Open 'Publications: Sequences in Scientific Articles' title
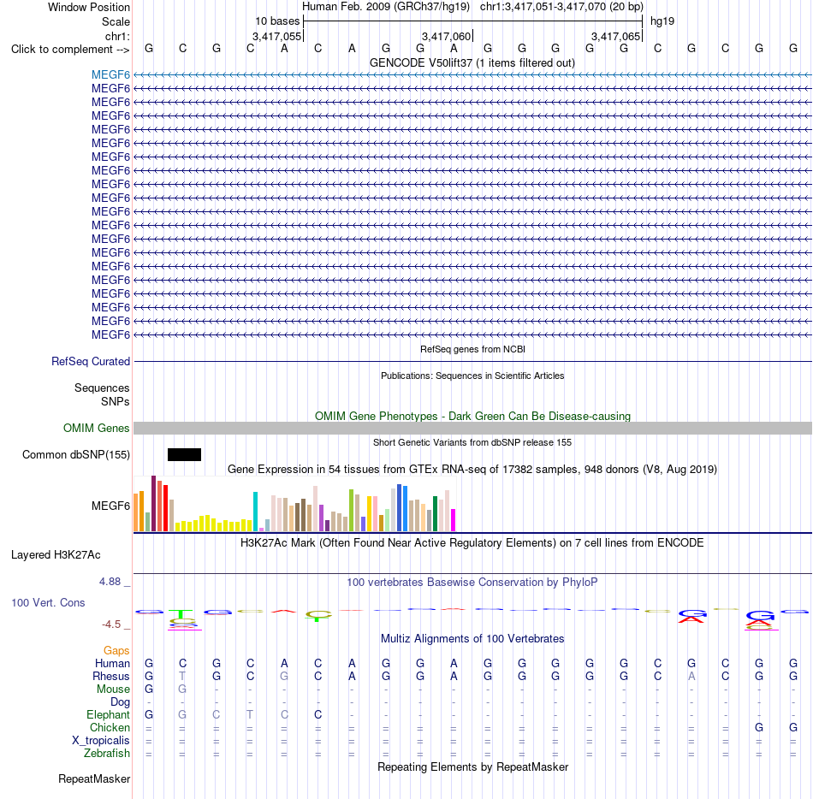This screenshot has width=813, height=799. tap(472, 376)
